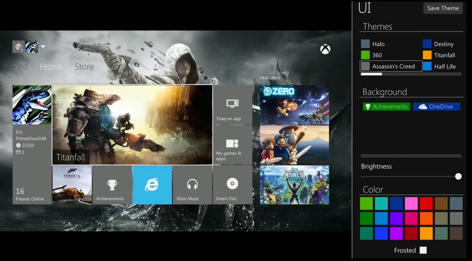Pick the olive khaki color swatch
The image size is (472, 261).
pos(441,218)
